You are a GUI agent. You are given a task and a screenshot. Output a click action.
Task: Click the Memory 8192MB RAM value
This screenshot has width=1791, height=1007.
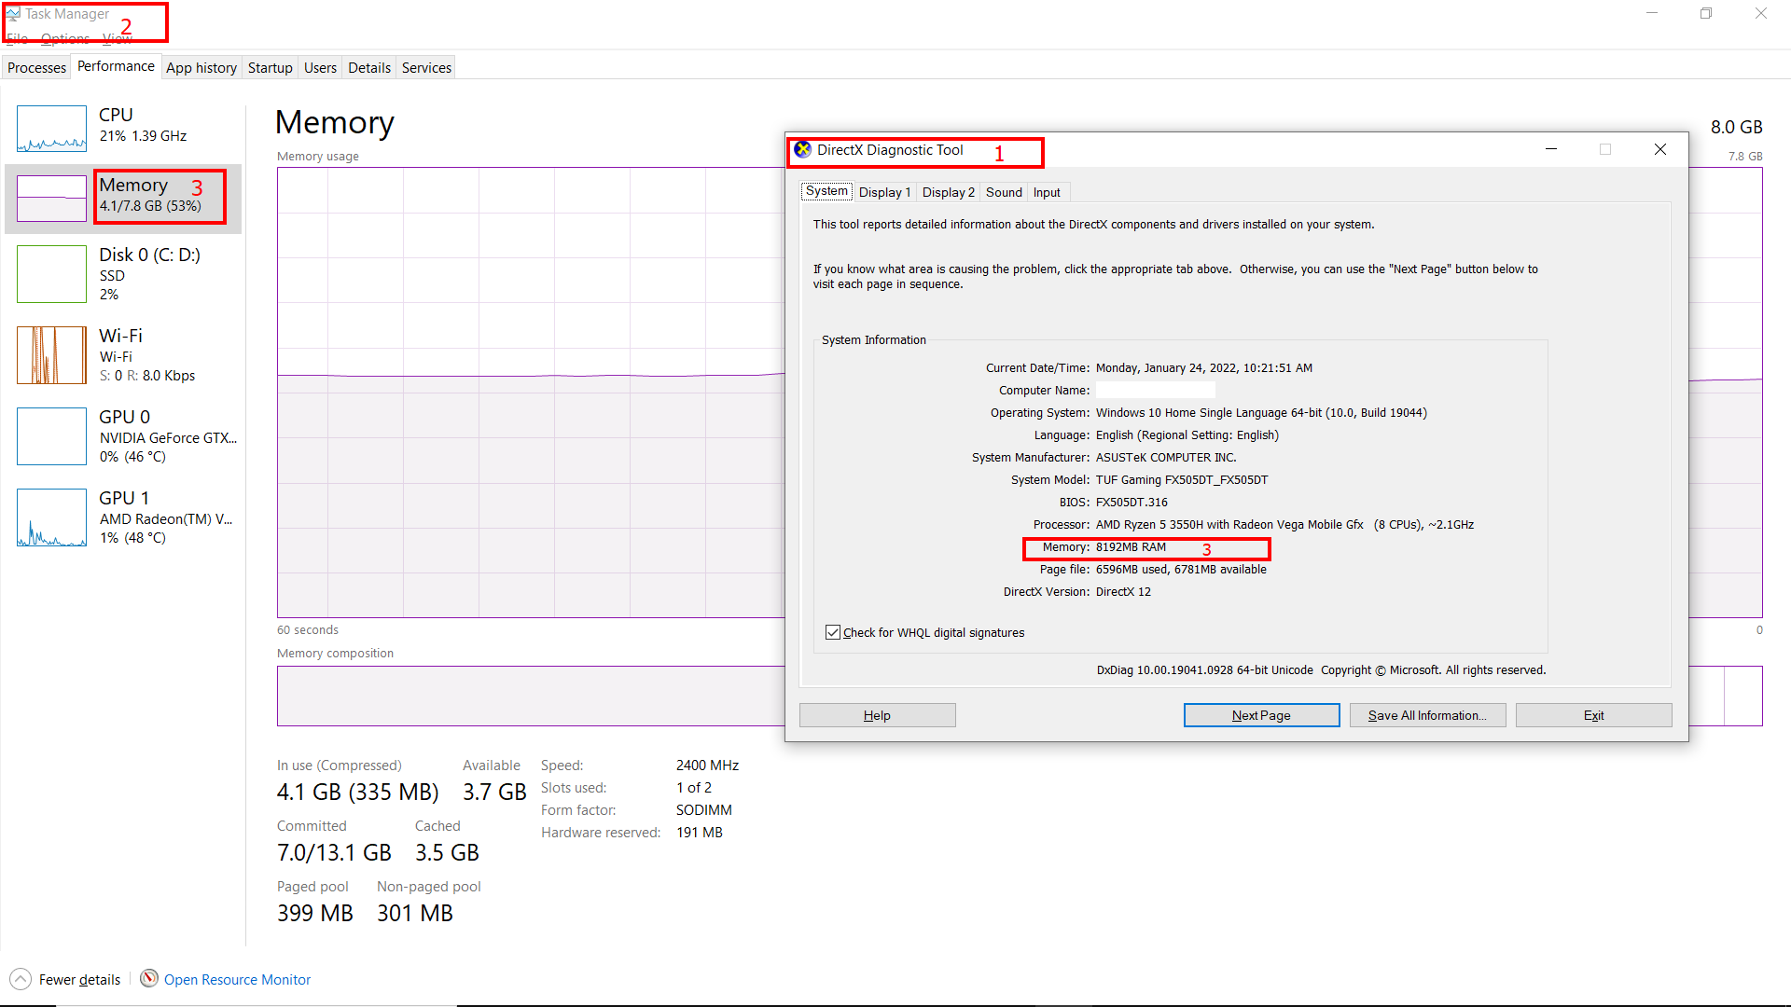1131,547
